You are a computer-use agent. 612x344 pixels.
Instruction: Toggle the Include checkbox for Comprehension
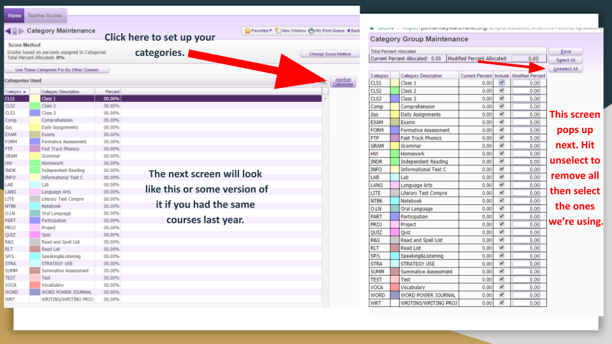click(x=502, y=106)
